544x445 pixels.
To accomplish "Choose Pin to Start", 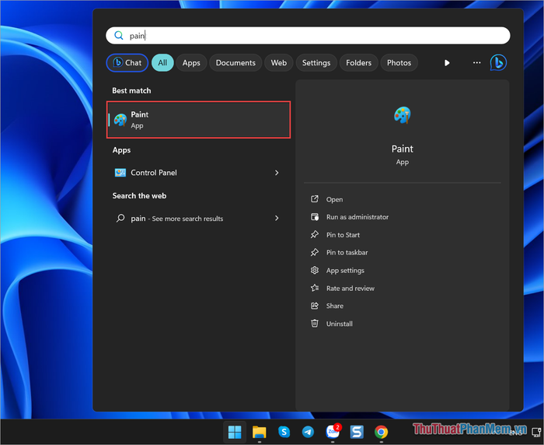I will (343, 235).
